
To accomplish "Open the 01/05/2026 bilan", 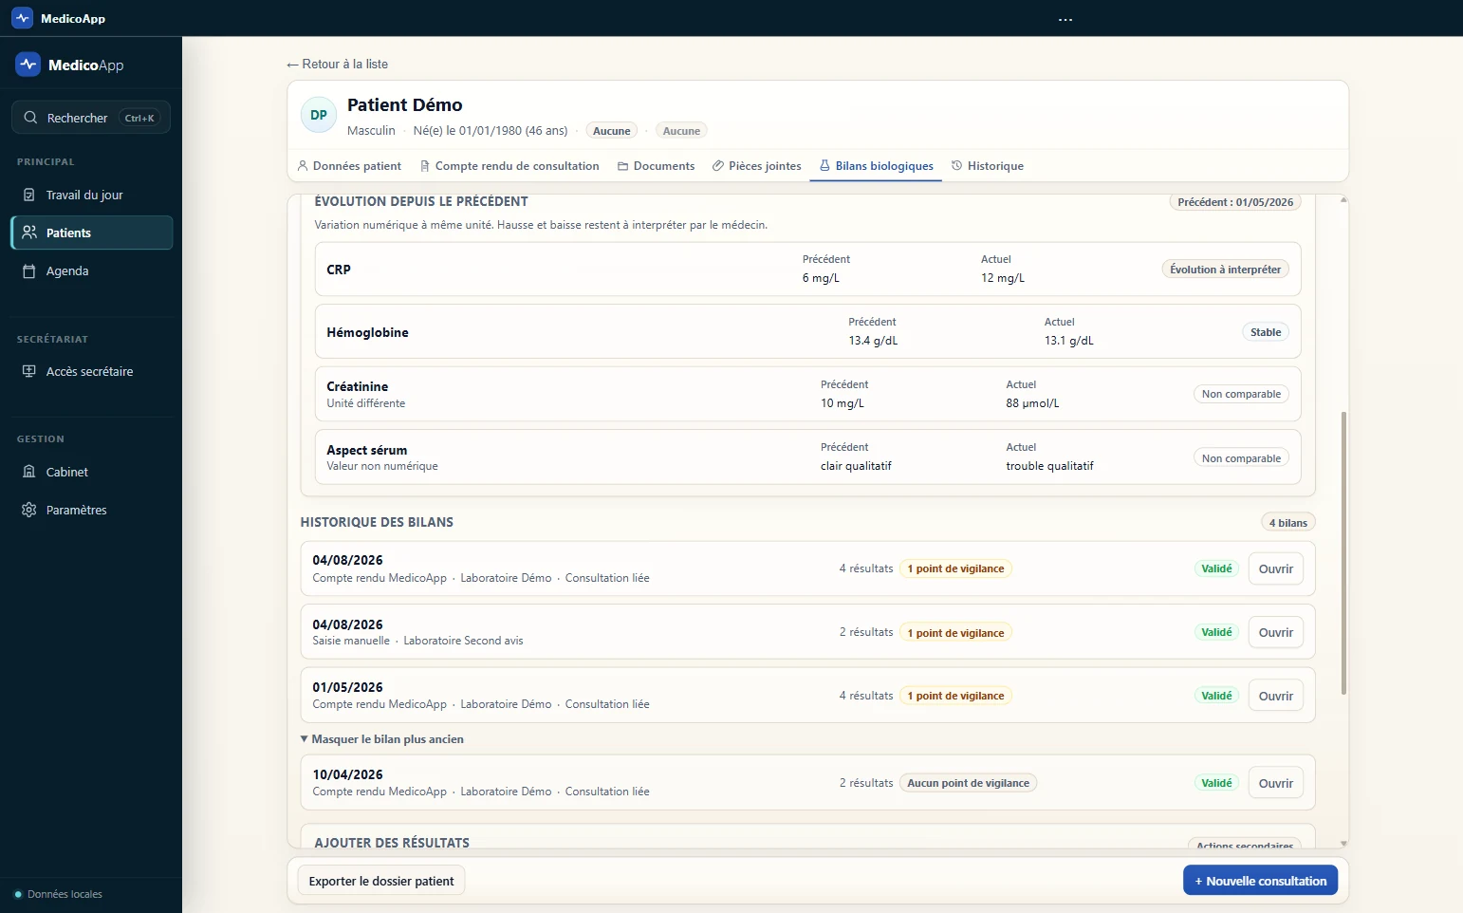I will pos(1275,696).
